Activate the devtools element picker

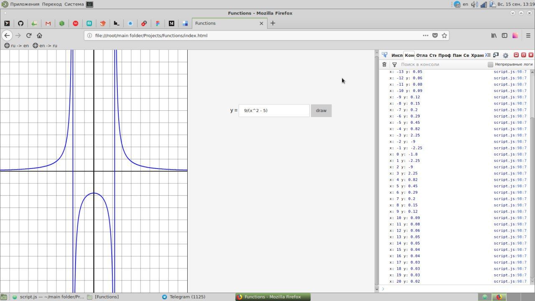point(385,55)
